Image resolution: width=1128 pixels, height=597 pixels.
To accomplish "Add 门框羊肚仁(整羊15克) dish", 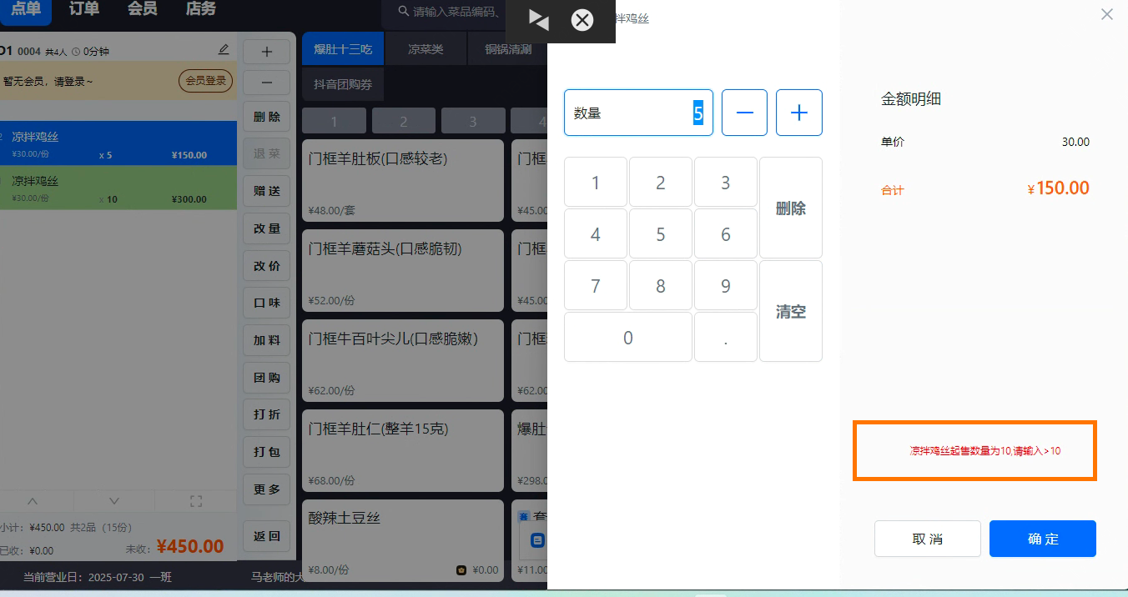I will [403, 451].
